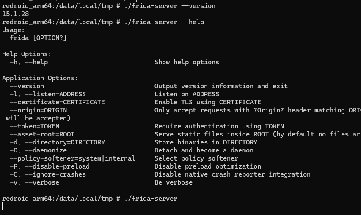The height and width of the screenshot is (215, 361).
Task: Click the '--policy-softener=system|internal' option
Action: point(72,158)
